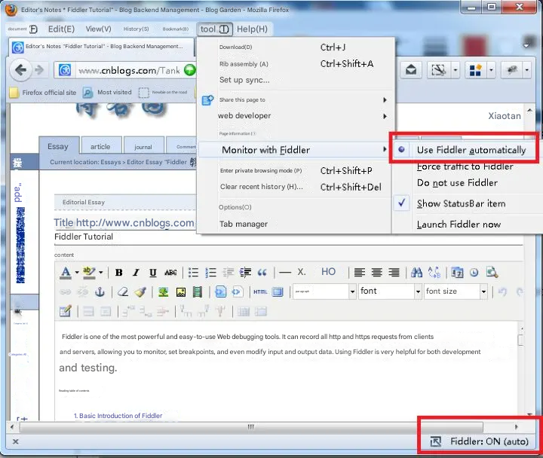Click the highlight color icon
The width and height of the screenshot is (543, 458).
(89, 273)
